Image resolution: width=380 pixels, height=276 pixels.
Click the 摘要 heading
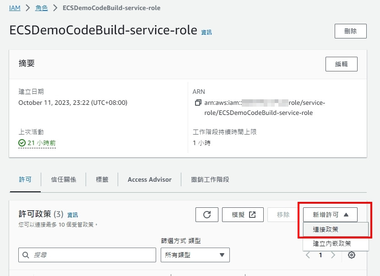(27, 64)
